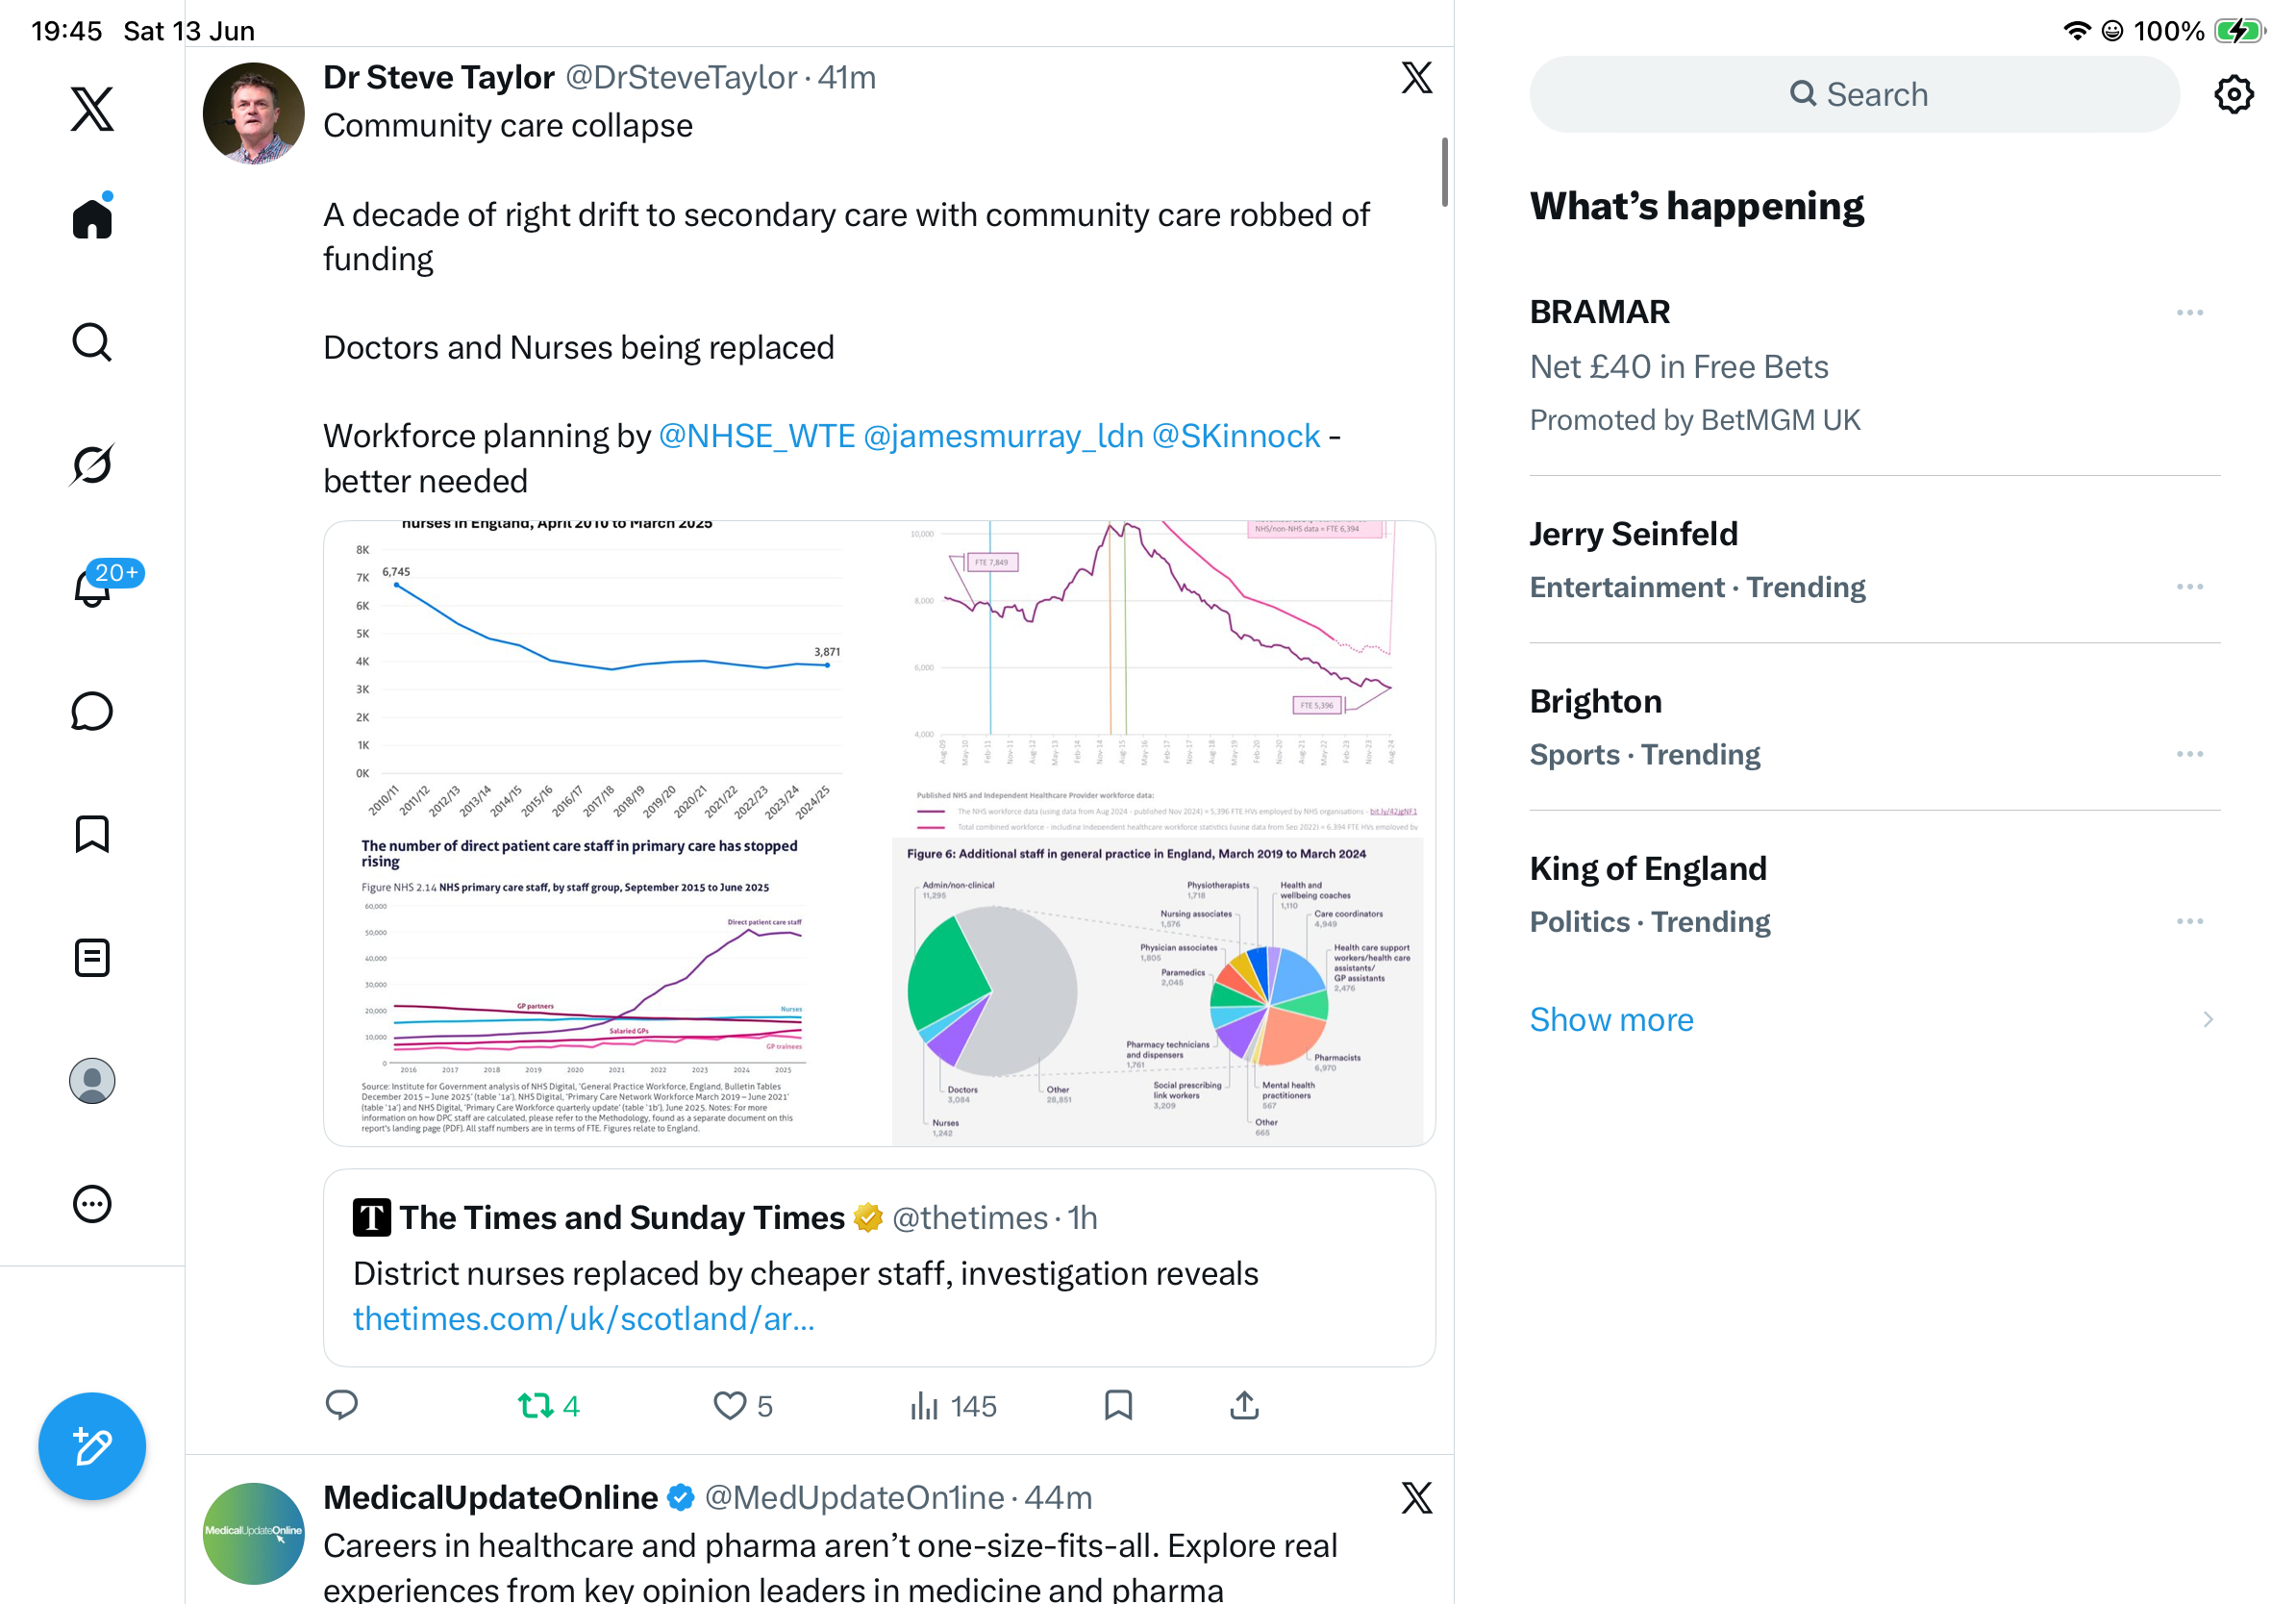Open More menu circle in sidebar
This screenshot has width=2296, height=1604.
coord(92,1203)
